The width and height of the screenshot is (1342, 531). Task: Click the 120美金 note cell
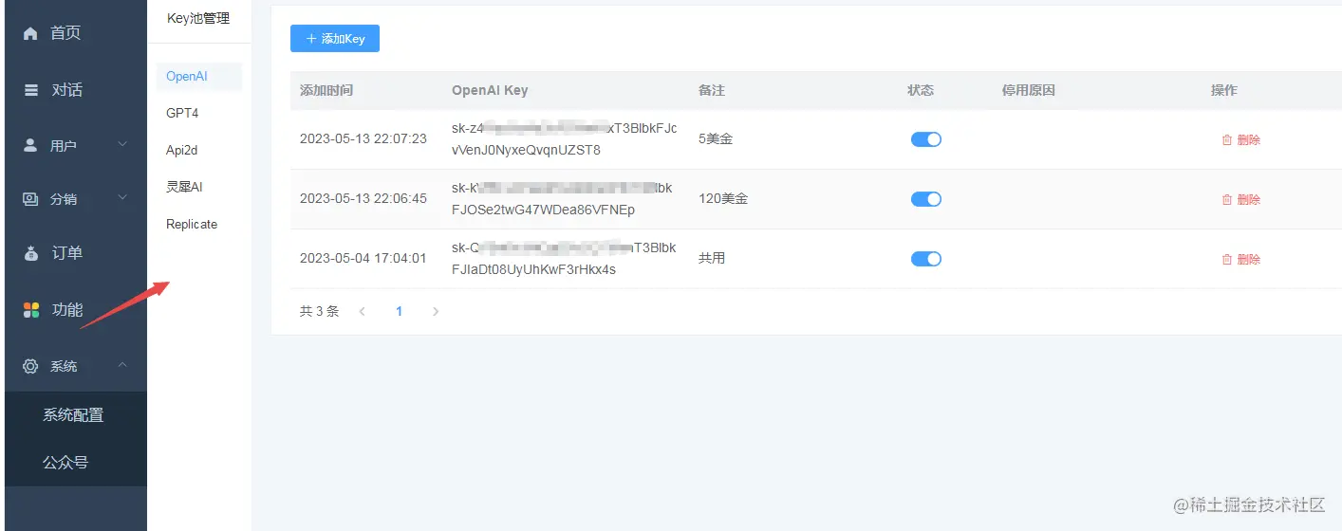(x=723, y=198)
